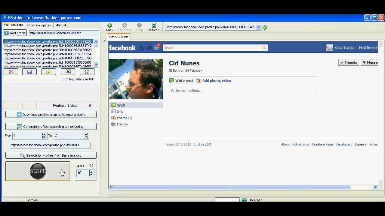Increase the To value with up arrow
Image resolution: width=385 pixels, height=216 pixels.
point(86,134)
